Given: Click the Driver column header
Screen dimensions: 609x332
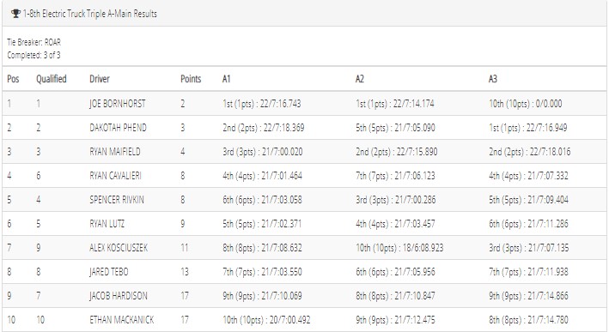Looking at the screenshot, I should (x=100, y=79).
